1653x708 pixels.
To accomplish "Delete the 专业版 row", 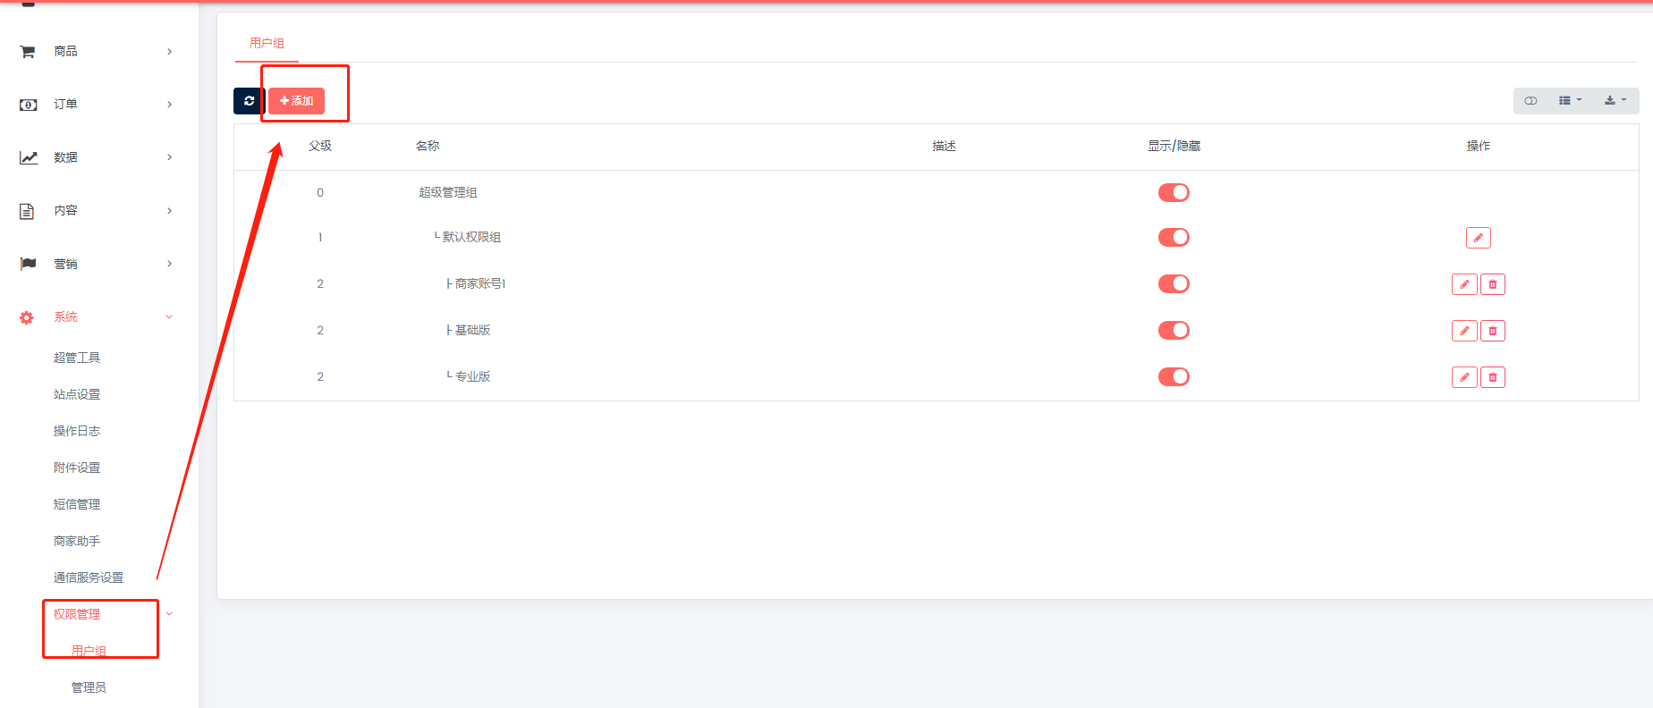I will (1493, 377).
